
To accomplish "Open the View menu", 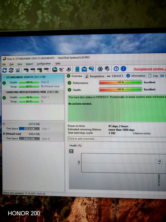I will click(20, 64).
